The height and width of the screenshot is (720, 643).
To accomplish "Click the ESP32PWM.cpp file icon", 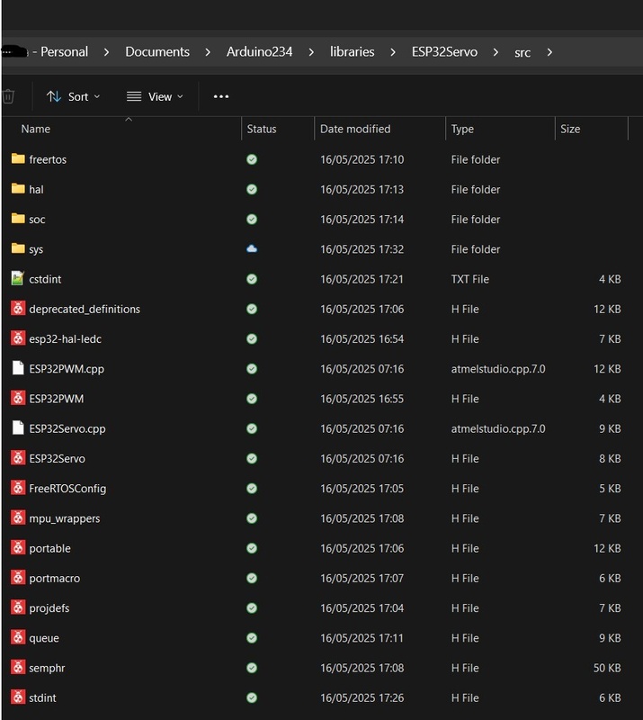I will pyautogui.click(x=18, y=368).
